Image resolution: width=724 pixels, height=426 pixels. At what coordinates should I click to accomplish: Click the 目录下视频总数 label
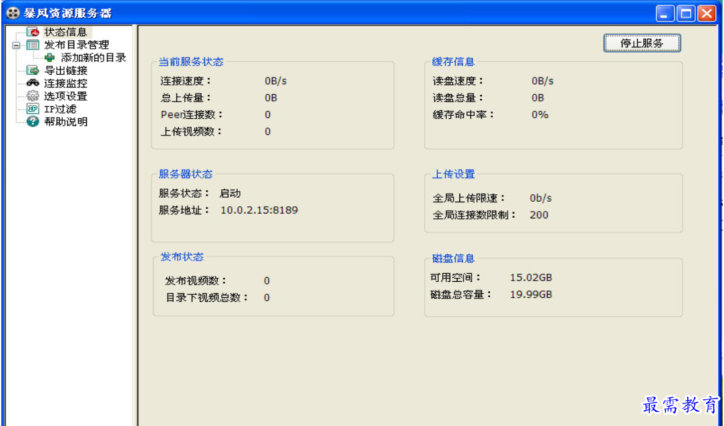pyautogui.click(x=207, y=297)
